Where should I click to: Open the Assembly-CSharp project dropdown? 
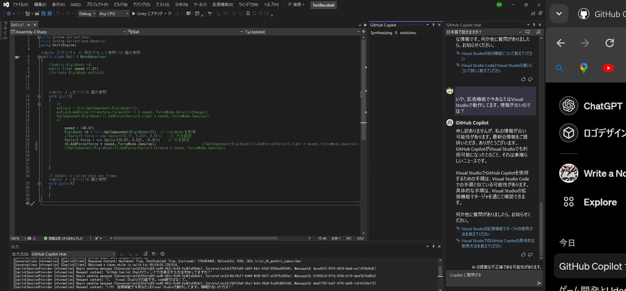(67, 32)
